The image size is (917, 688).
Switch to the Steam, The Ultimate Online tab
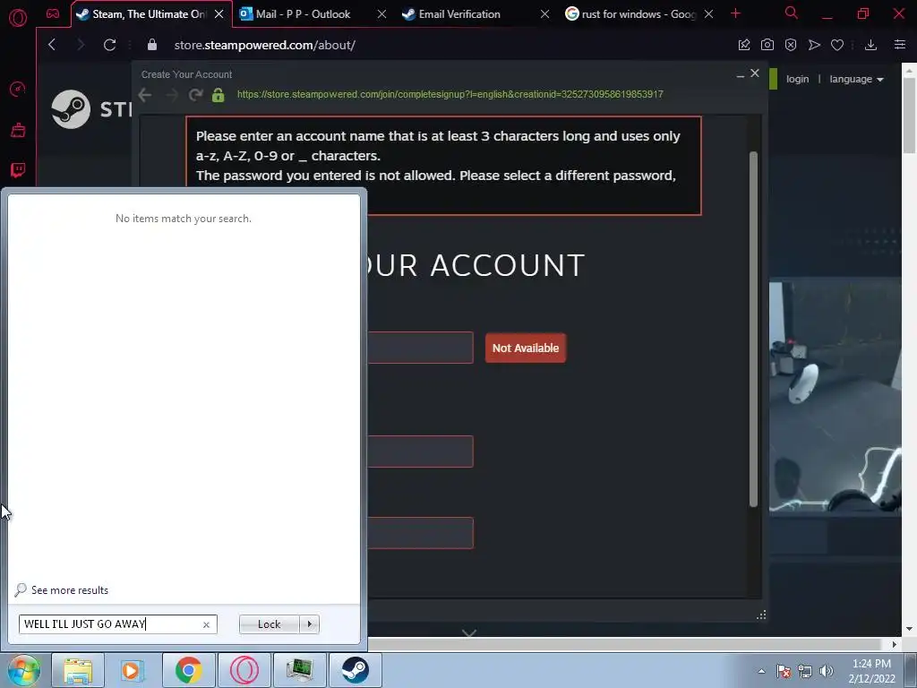143,14
